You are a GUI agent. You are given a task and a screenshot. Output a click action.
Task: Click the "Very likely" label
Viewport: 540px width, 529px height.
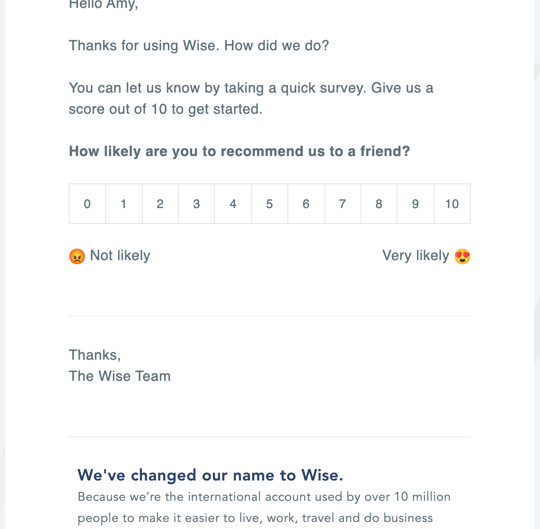[x=415, y=256]
